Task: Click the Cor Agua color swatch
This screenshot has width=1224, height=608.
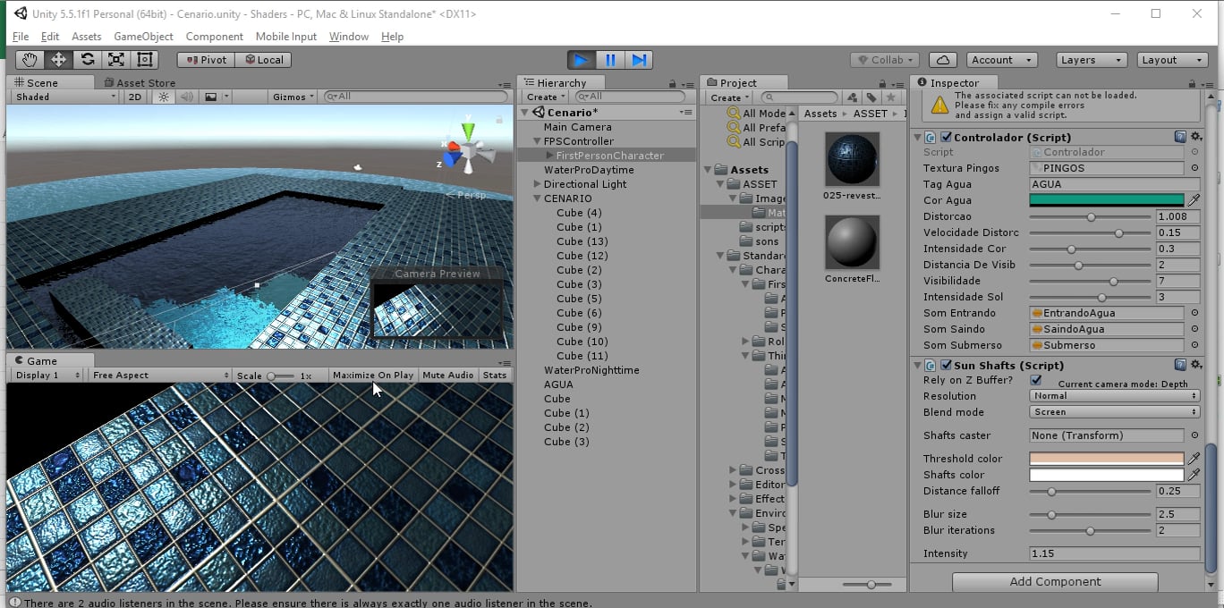Action: click(1107, 200)
